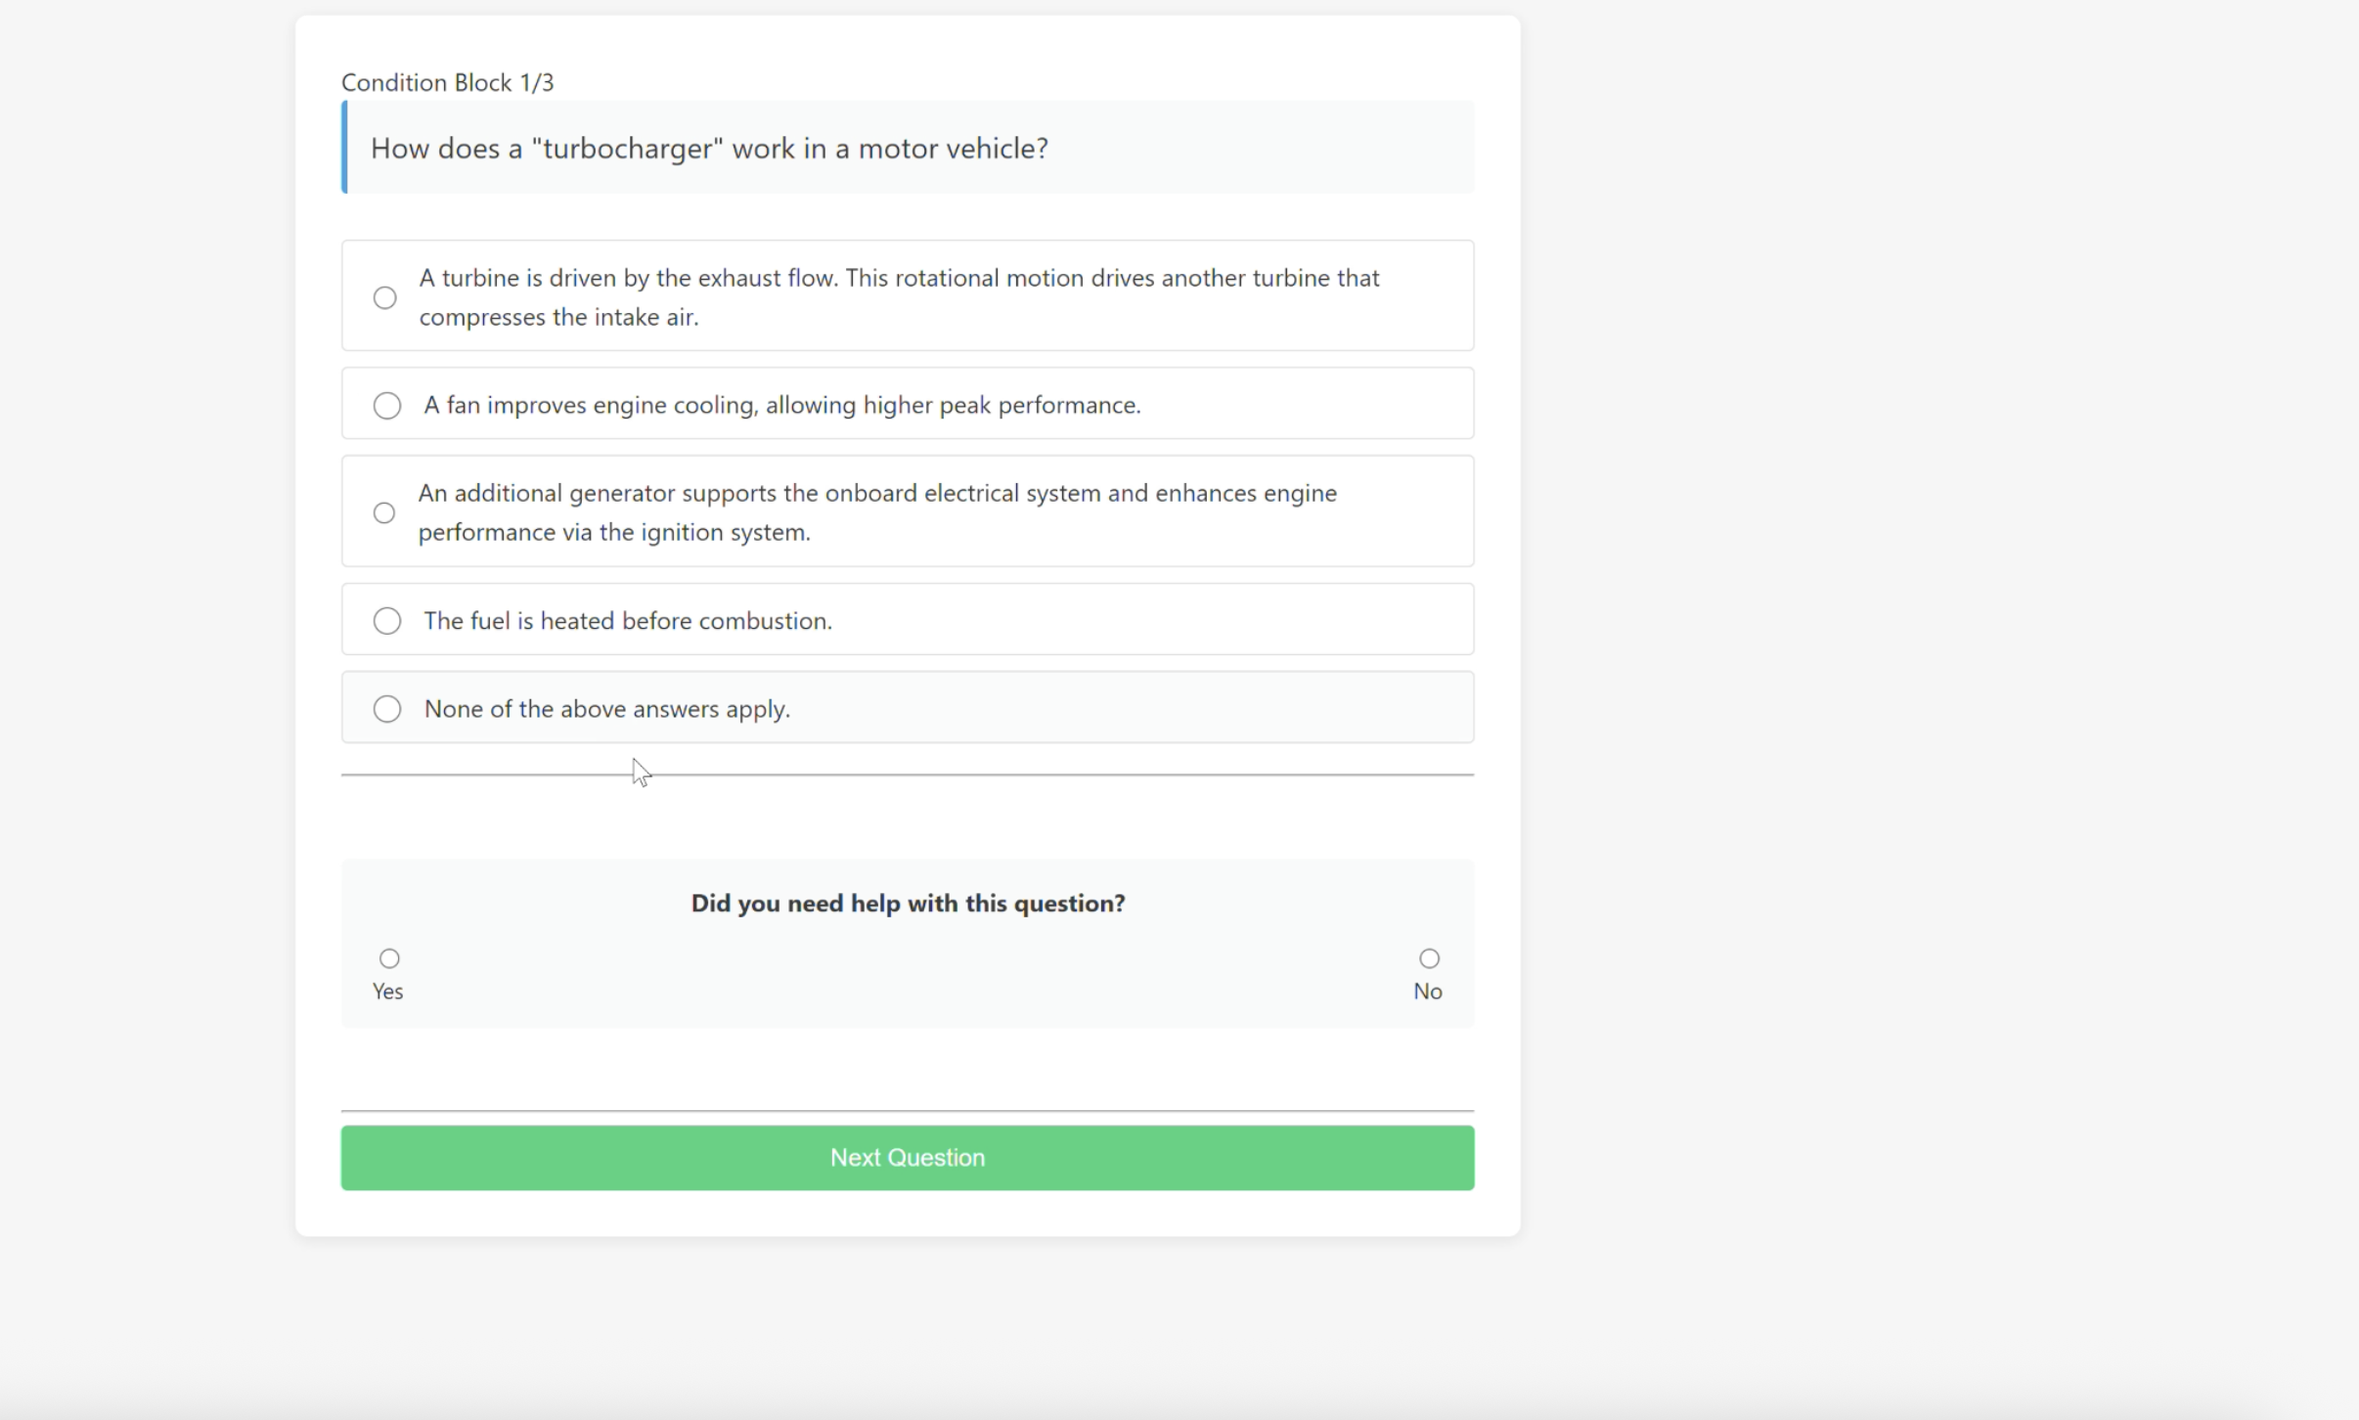
Task: Click the blue accent bar beside the question
Action: click(x=344, y=148)
